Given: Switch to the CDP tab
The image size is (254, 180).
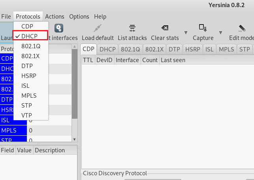Looking at the screenshot, I should point(88,49).
